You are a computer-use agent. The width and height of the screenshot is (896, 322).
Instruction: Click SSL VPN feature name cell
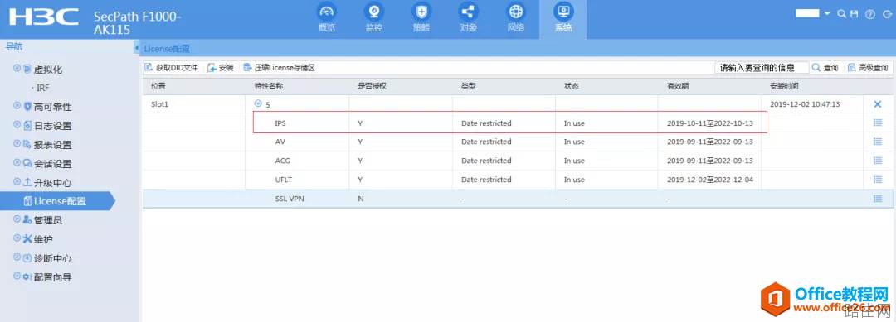pos(290,199)
